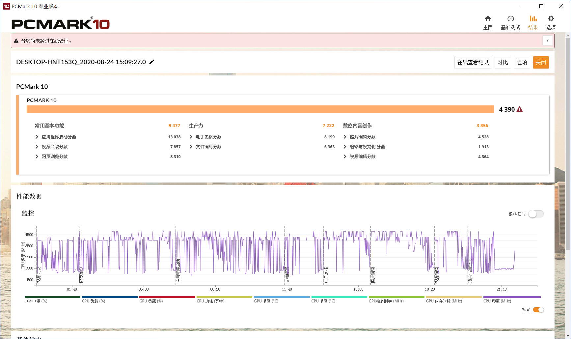Click the 1 913 rendering score value
571x339 pixels.
tap(483, 147)
